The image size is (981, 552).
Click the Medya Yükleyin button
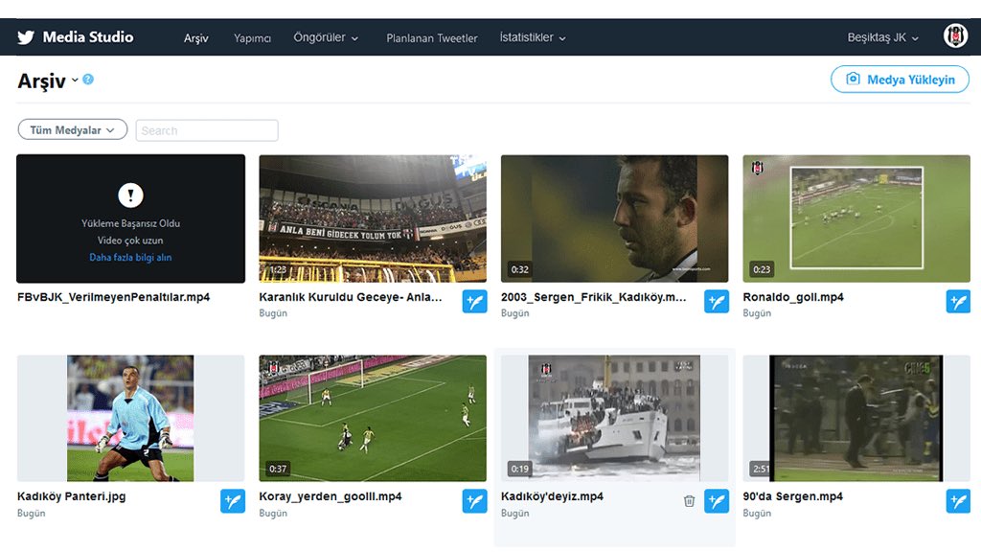899,80
